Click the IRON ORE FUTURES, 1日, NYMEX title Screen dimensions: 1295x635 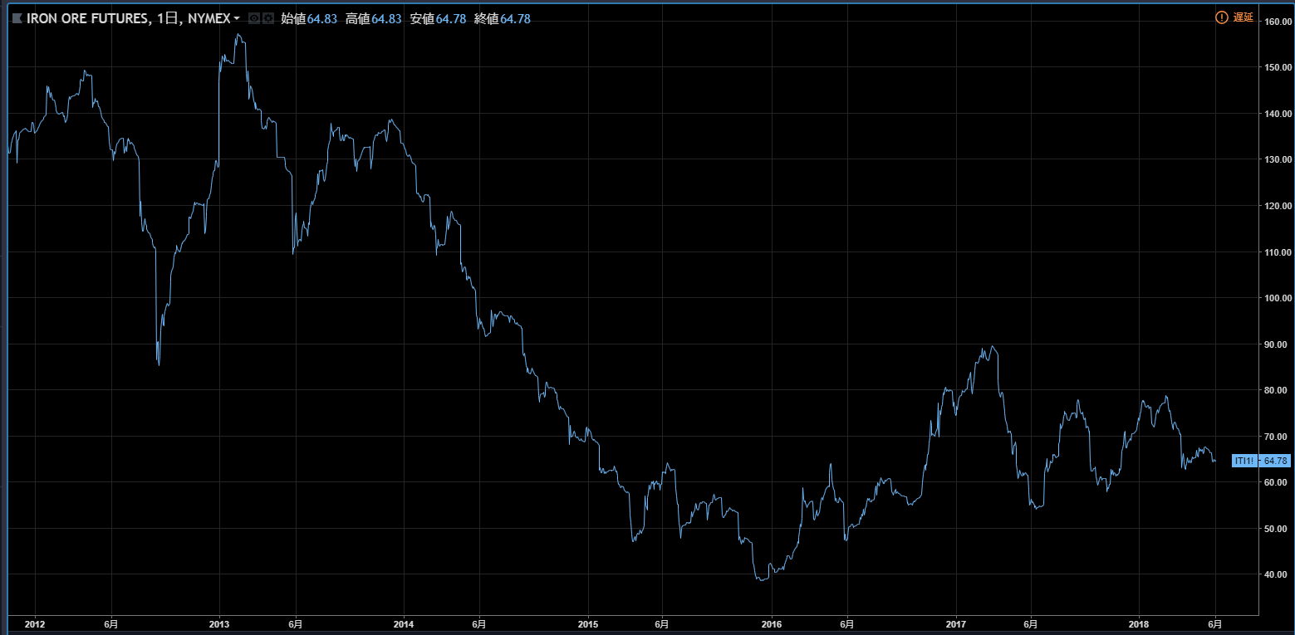coord(129,18)
